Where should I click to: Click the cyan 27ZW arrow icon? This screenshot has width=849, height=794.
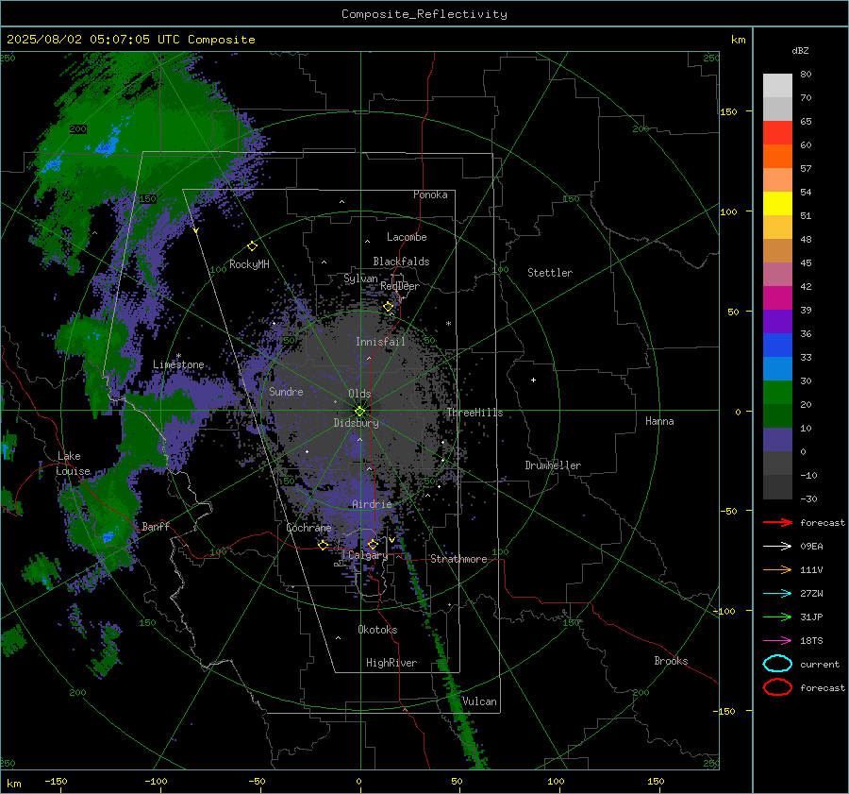[x=777, y=594]
